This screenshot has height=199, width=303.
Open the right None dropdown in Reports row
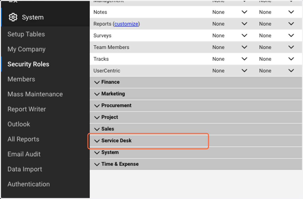276,24
